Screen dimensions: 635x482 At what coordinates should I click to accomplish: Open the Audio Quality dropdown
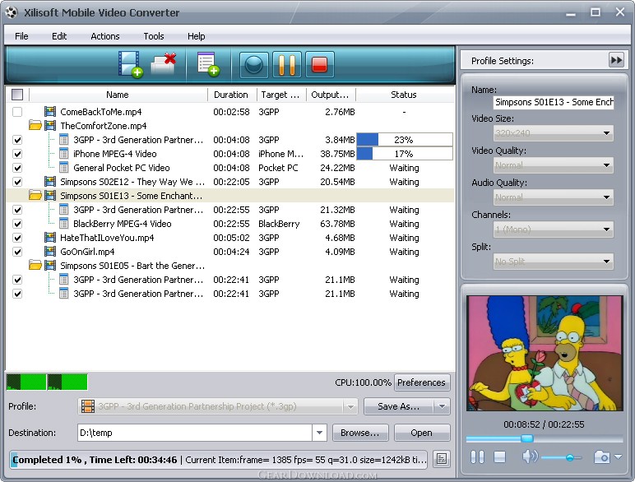(554, 197)
